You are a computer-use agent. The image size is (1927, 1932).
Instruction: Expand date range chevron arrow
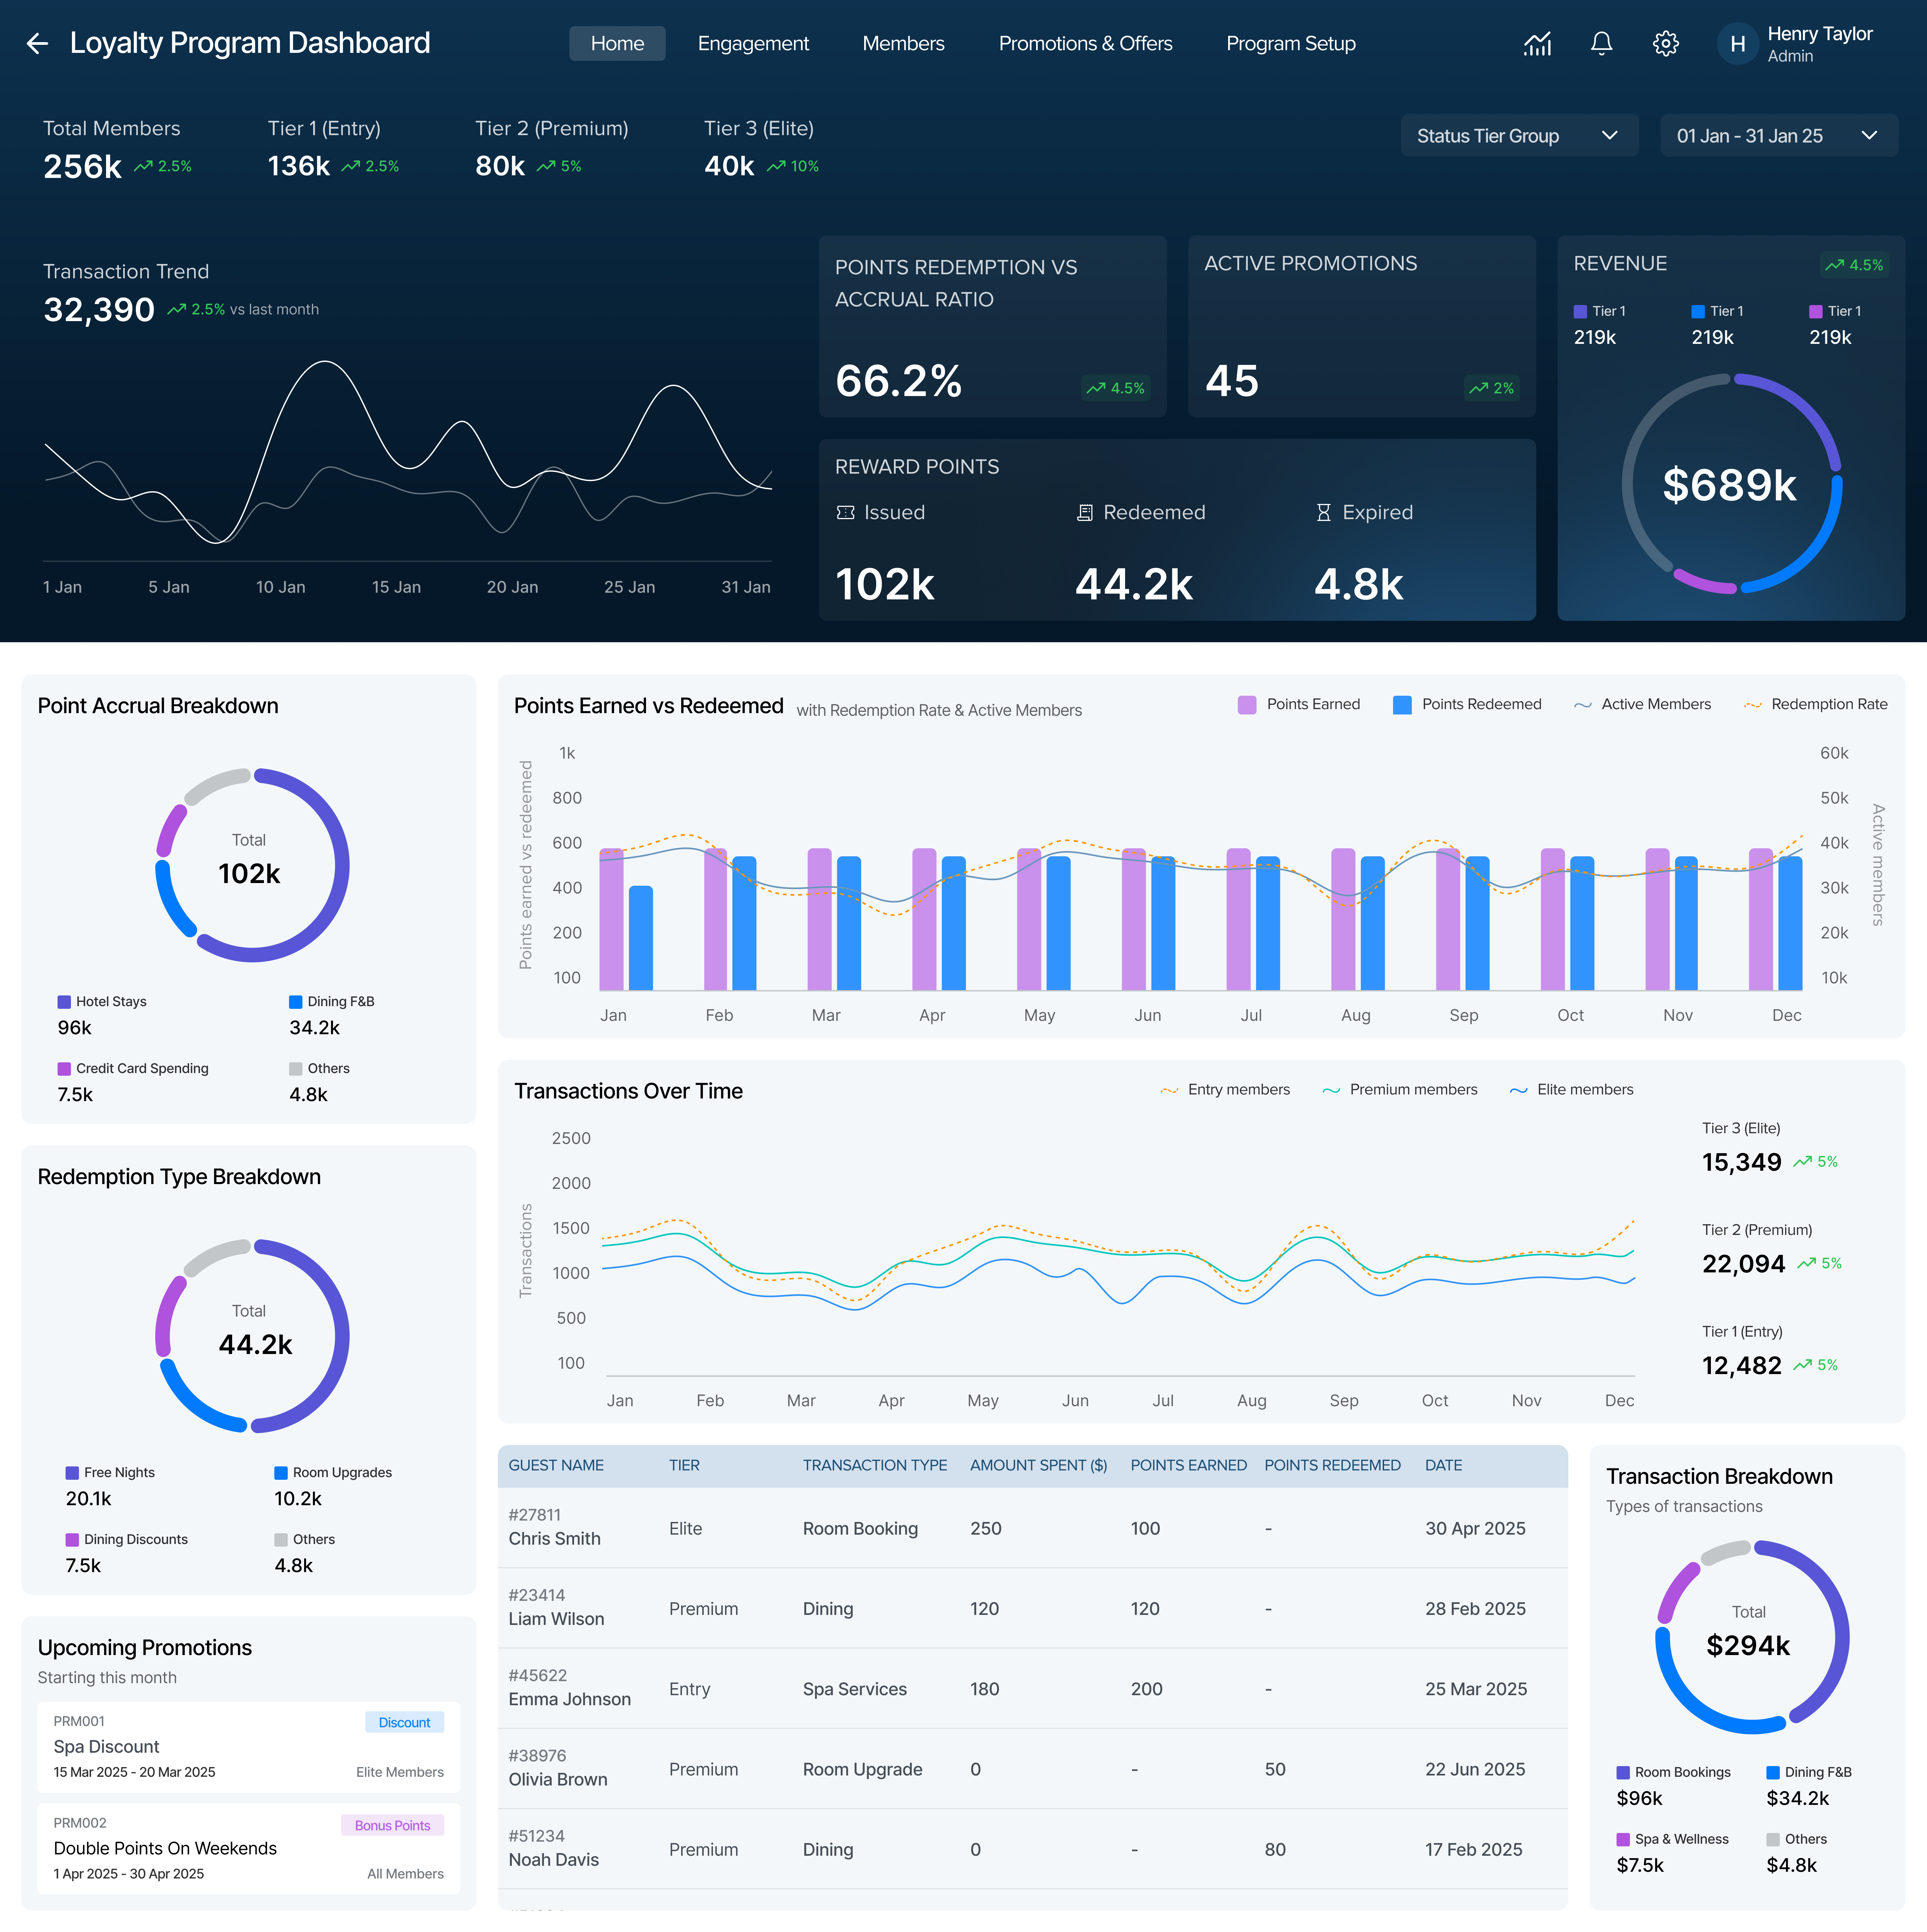[x=1869, y=135]
